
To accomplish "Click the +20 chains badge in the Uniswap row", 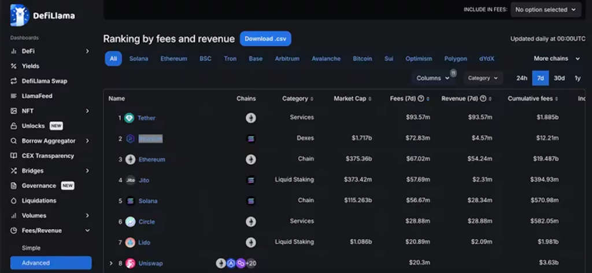I will click(x=251, y=263).
